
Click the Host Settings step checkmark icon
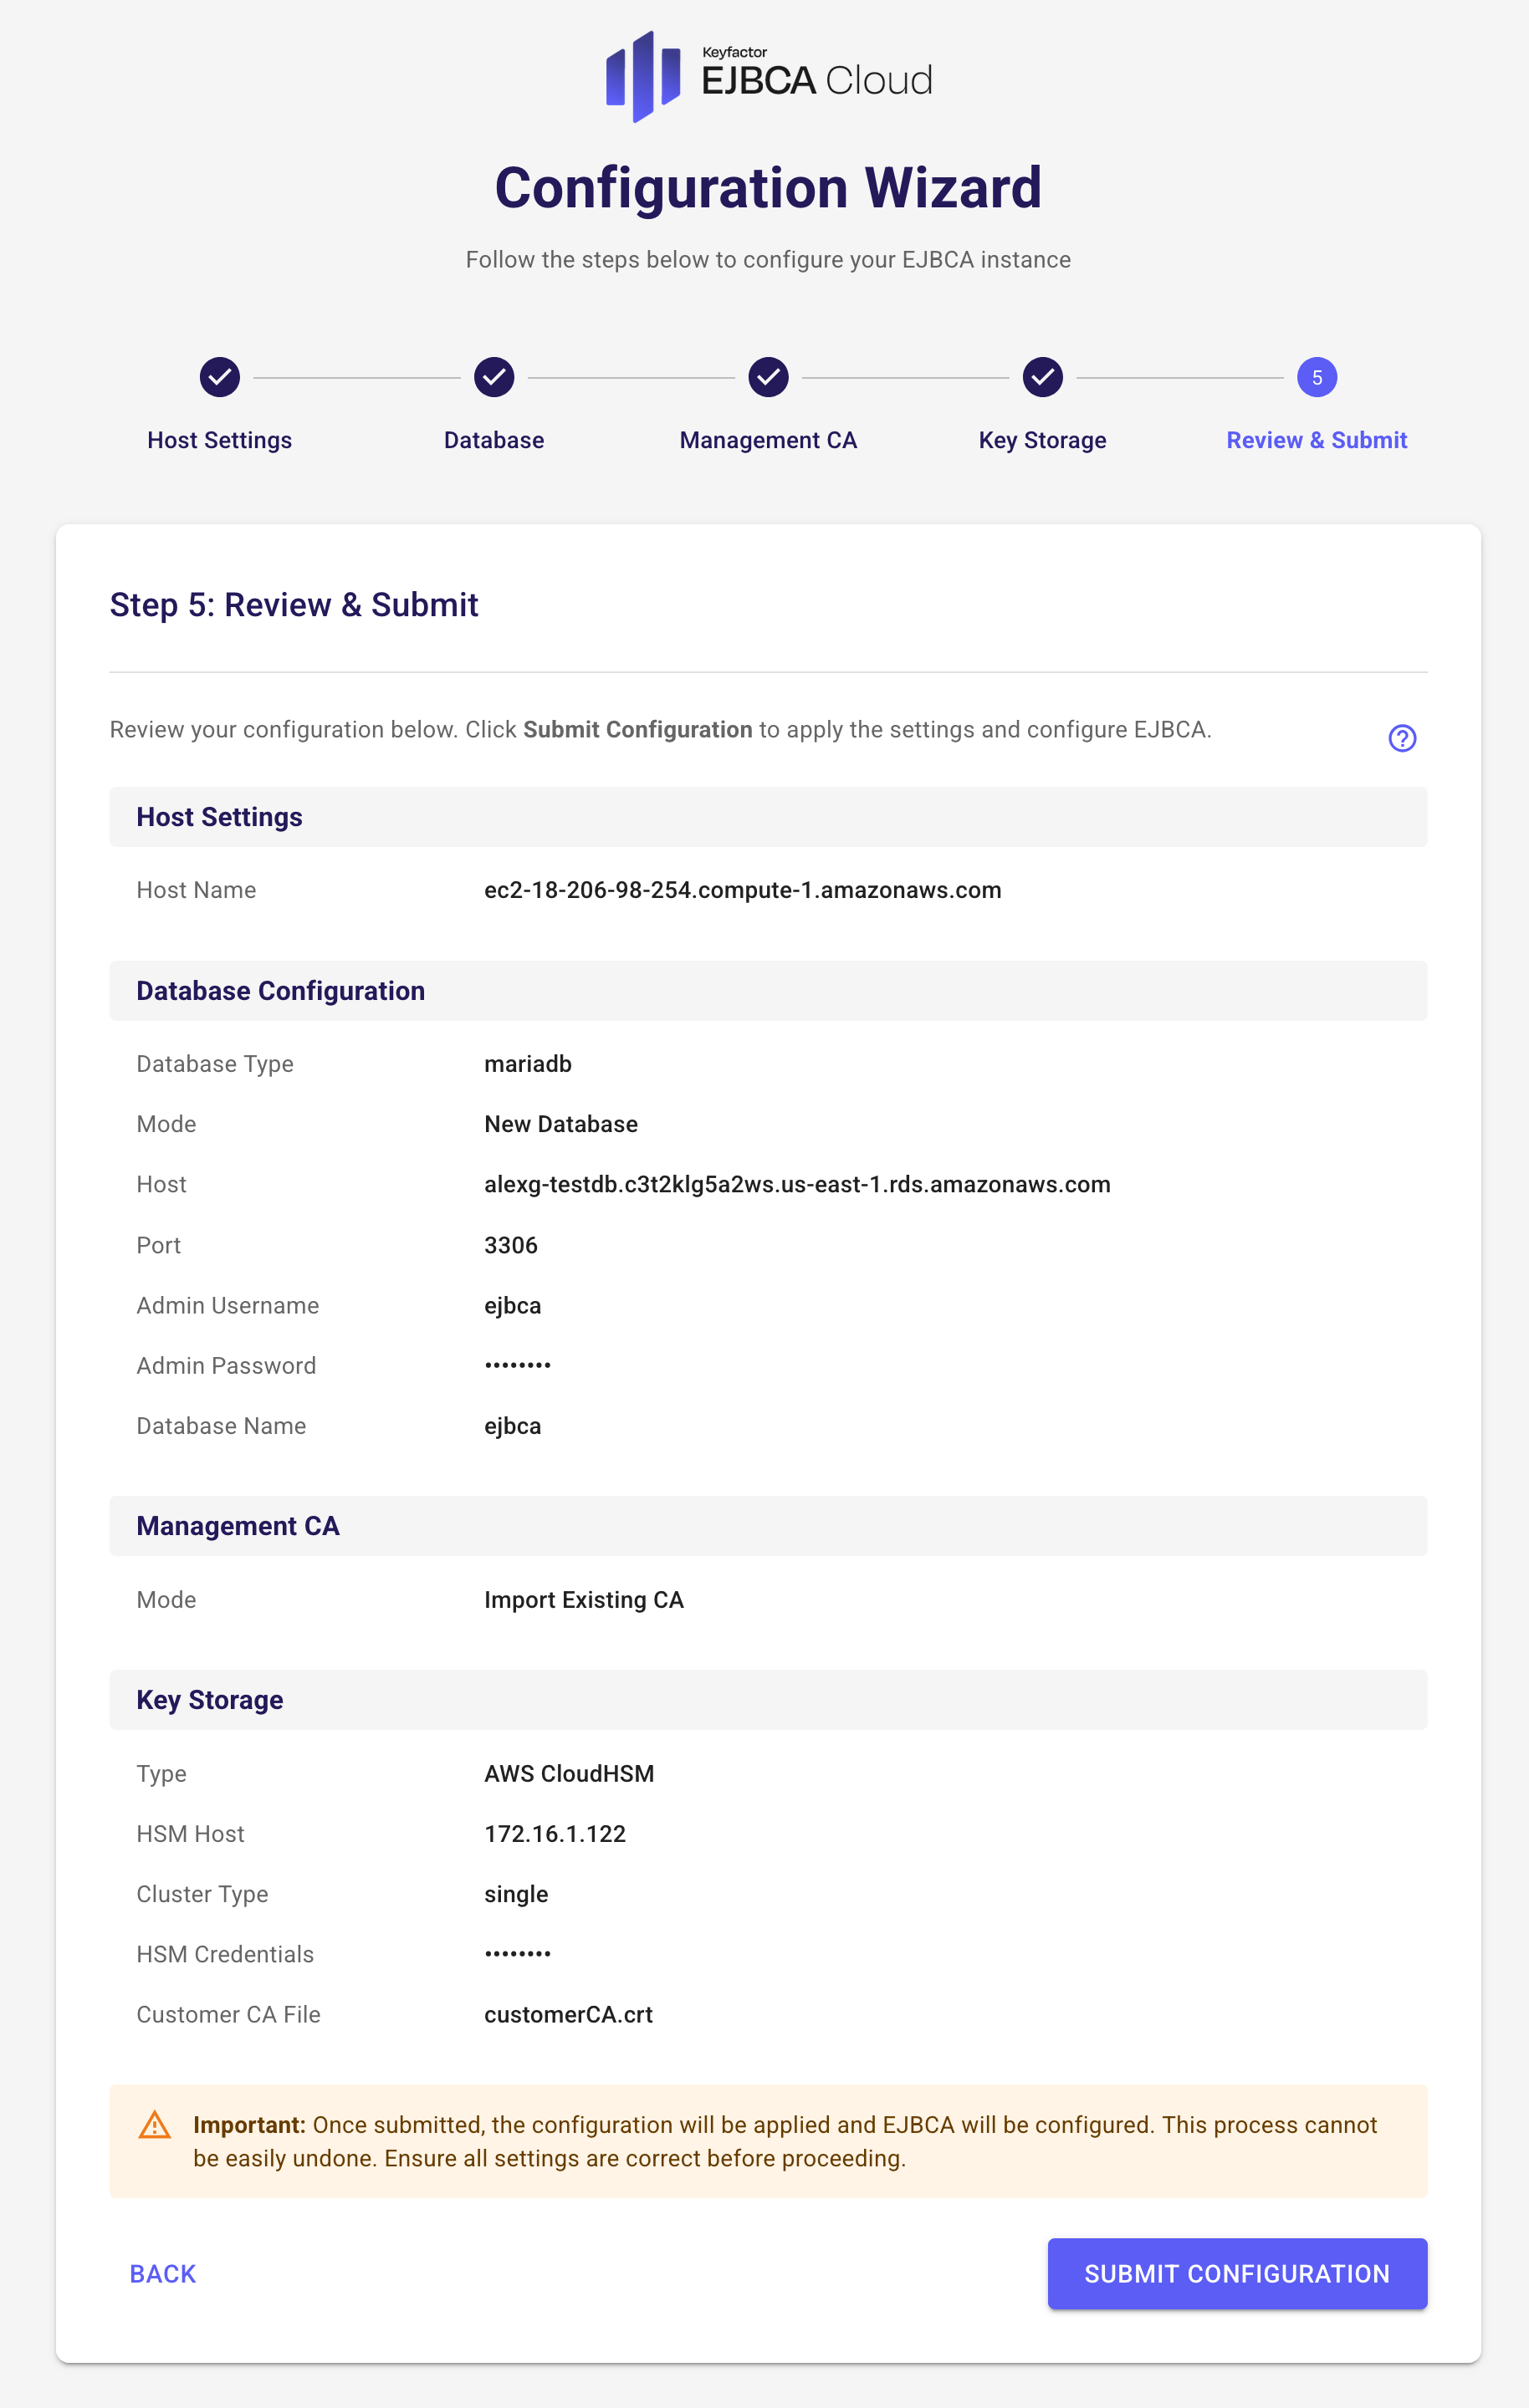219,377
